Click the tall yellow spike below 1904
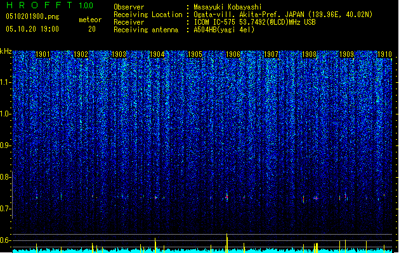Image resolution: width=399 pixels, height=253 pixels. tap(155, 245)
